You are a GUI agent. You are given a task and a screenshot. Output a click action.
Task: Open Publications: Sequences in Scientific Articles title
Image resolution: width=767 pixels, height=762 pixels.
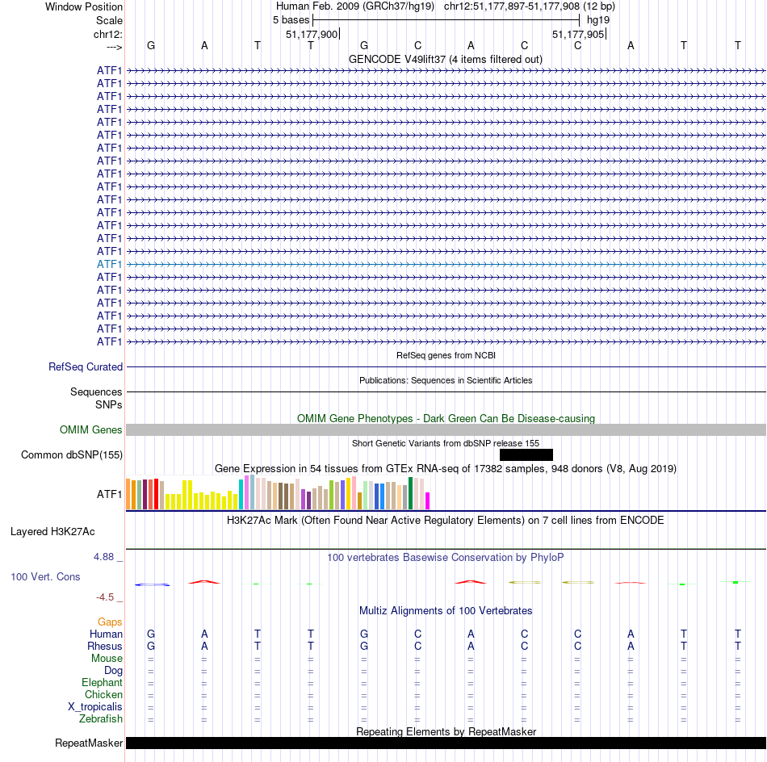(446, 380)
